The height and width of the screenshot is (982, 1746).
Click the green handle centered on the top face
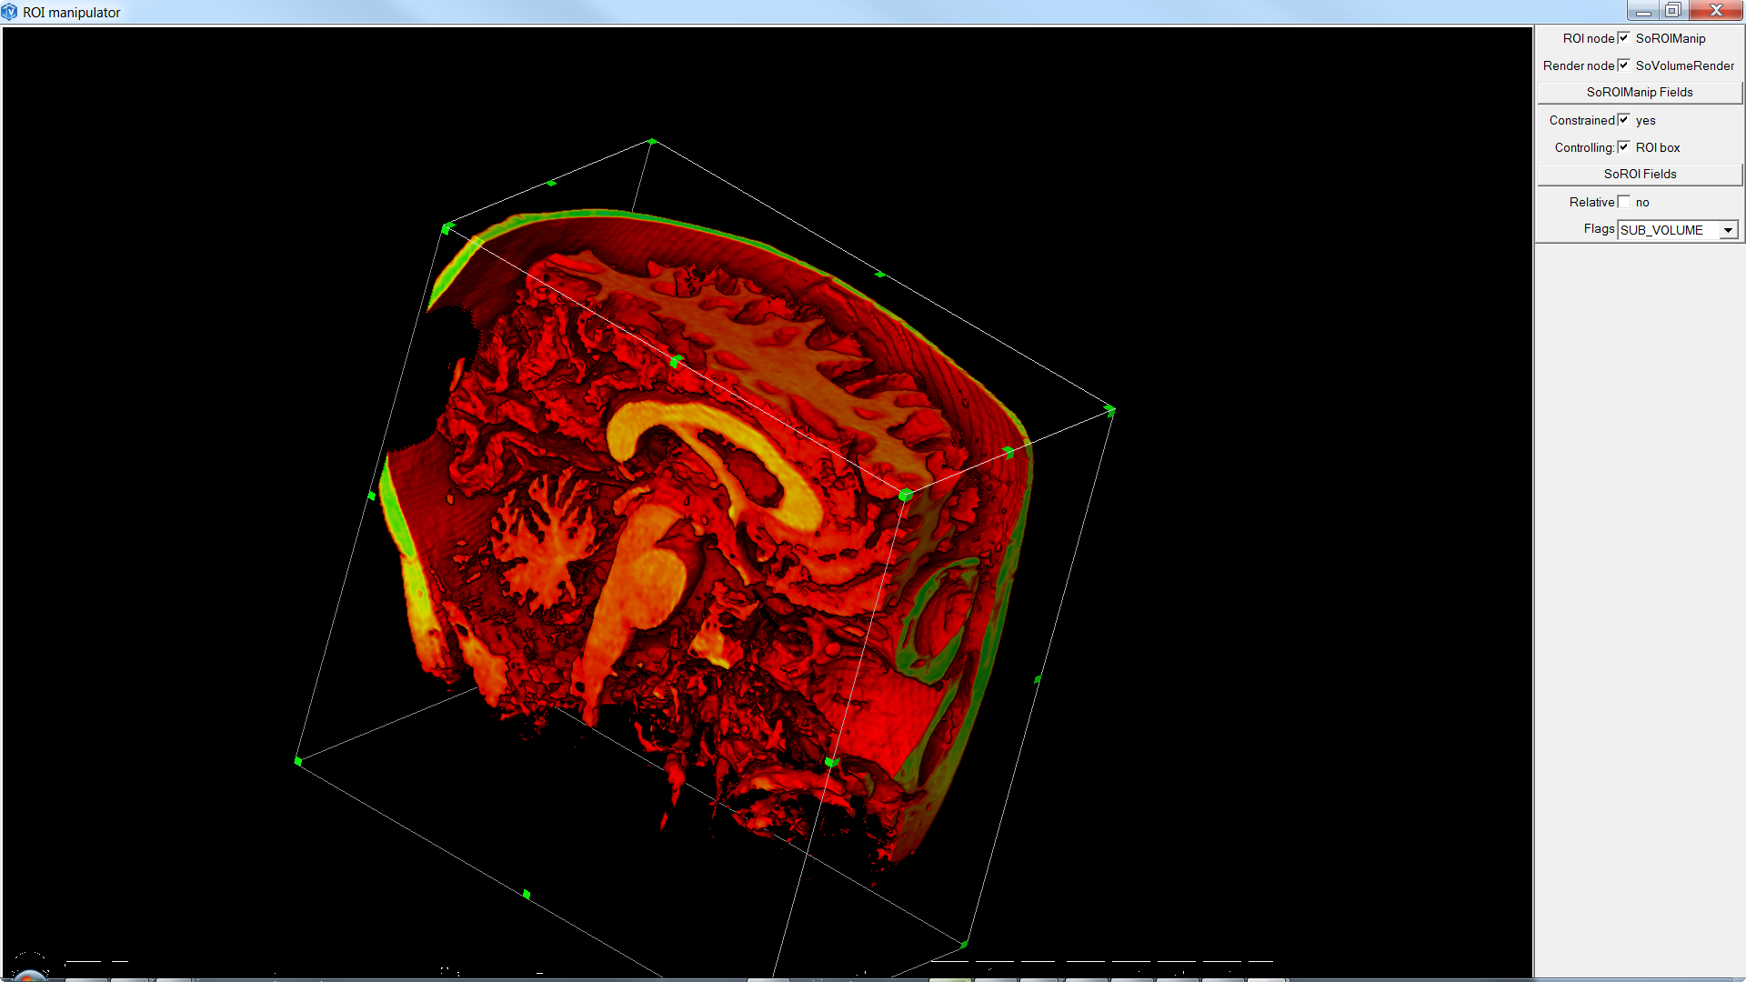click(675, 362)
